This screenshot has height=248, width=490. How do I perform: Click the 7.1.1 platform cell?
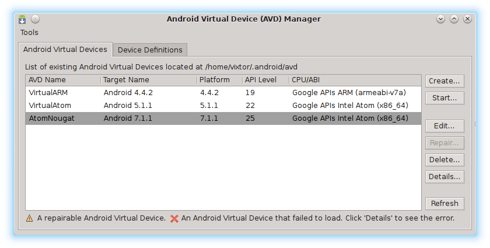click(x=209, y=118)
